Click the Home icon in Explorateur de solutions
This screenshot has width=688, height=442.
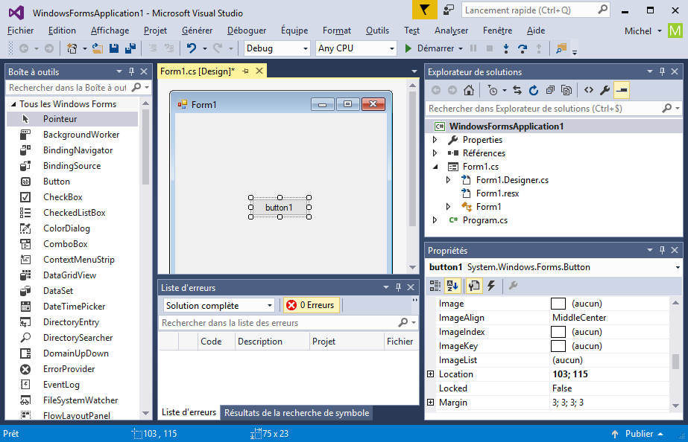coord(469,90)
